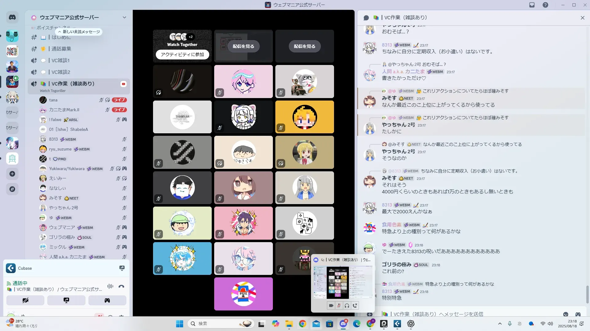Open Discord direct messages home icon

click(x=12, y=17)
